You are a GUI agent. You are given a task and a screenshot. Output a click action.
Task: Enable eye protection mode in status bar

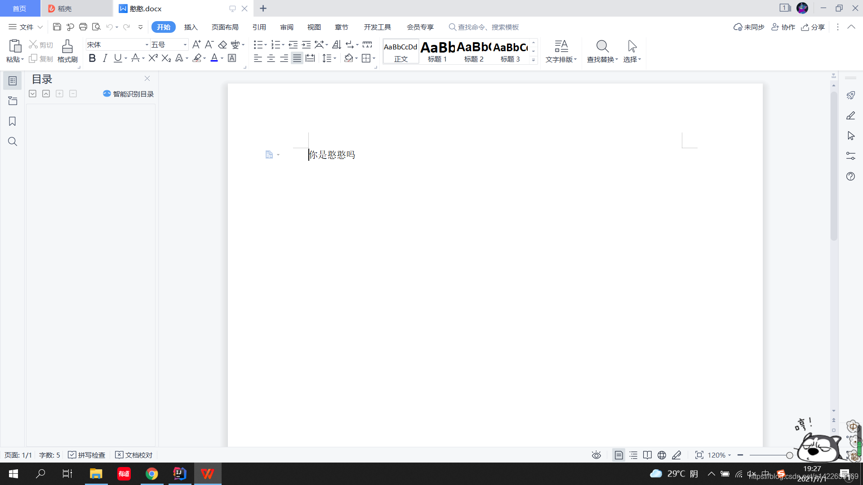coord(596,455)
